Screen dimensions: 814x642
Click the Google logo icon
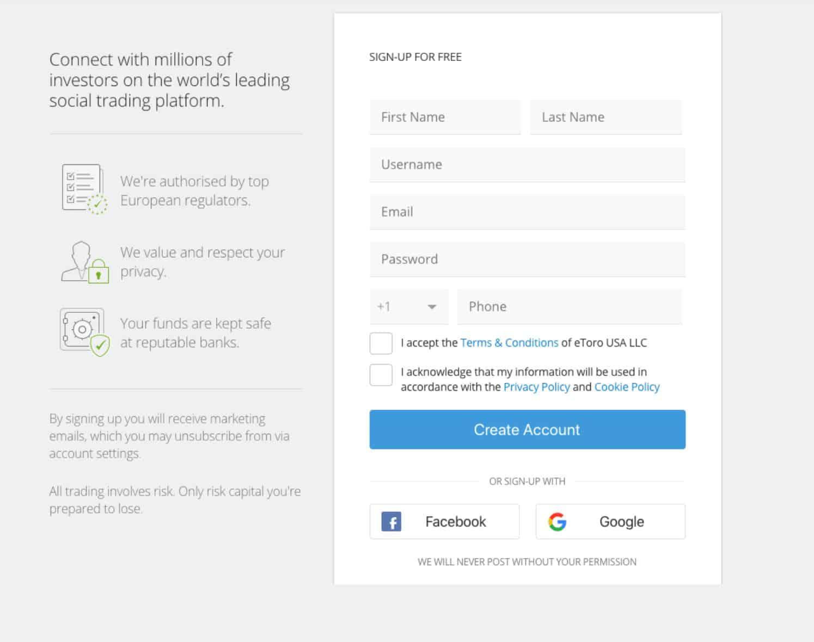[557, 522]
